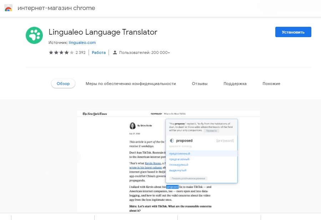
Task: Click the highlighted word proposed in article
Action: coord(172,187)
